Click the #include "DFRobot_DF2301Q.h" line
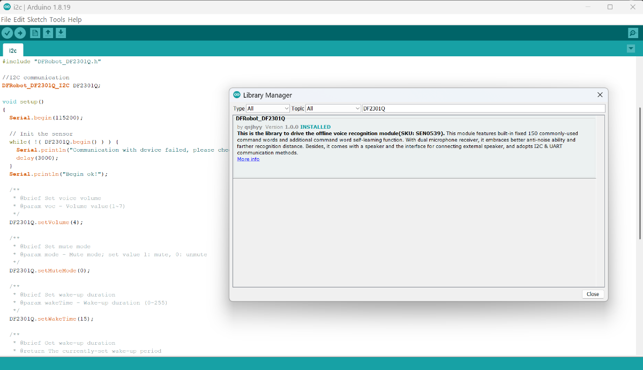This screenshot has height=370, width=643. coord(51,62)
